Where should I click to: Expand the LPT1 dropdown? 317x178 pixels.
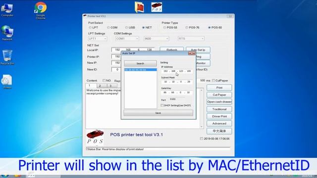tap(98, 39)
